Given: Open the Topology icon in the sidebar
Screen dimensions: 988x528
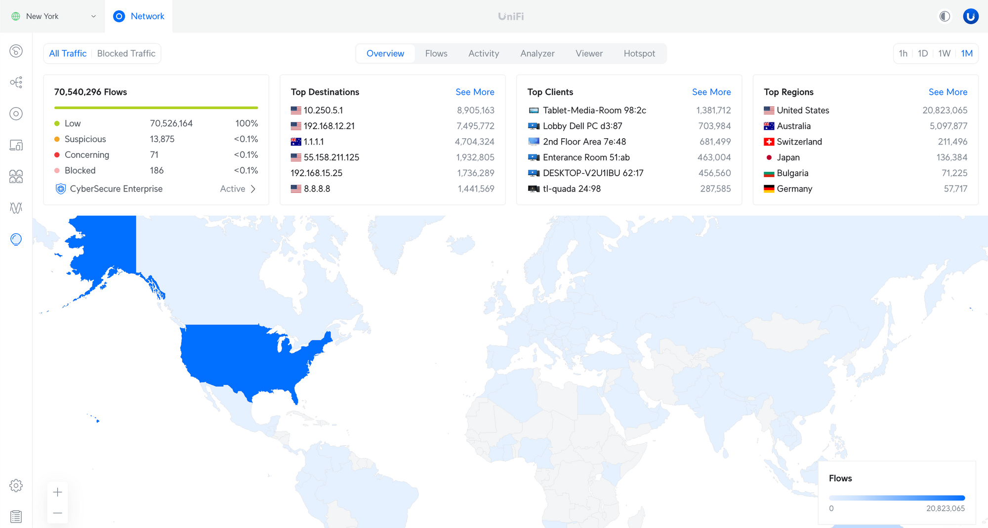Looking at the screenshot, I should pos(16,82).
